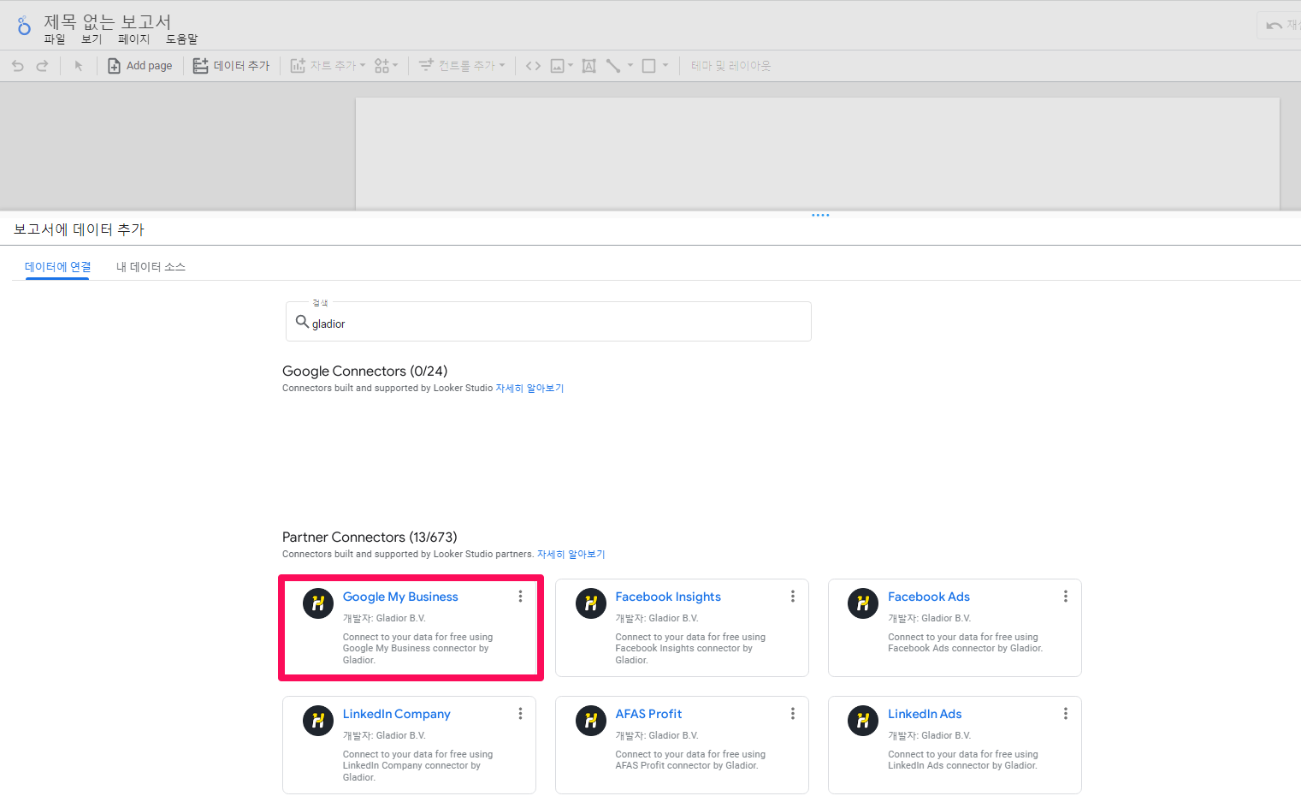Click the Looker Studio logo icon

pos(24,27)
